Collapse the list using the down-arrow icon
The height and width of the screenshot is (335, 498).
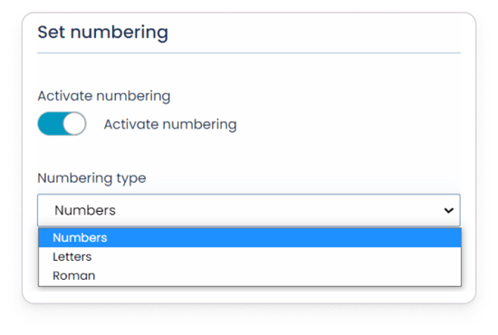pos(448,210)
